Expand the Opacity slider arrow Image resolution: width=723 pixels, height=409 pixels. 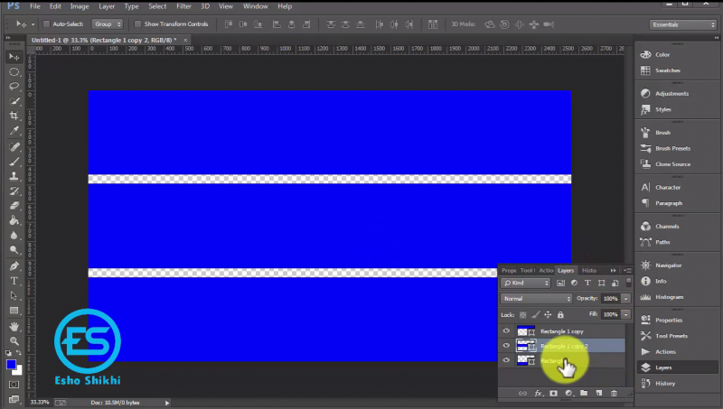coord(625,298)
